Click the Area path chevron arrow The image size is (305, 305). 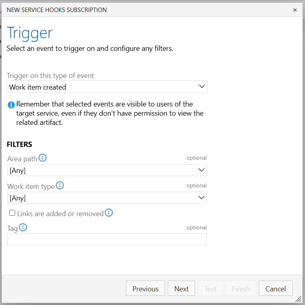[x=201, y=170]
